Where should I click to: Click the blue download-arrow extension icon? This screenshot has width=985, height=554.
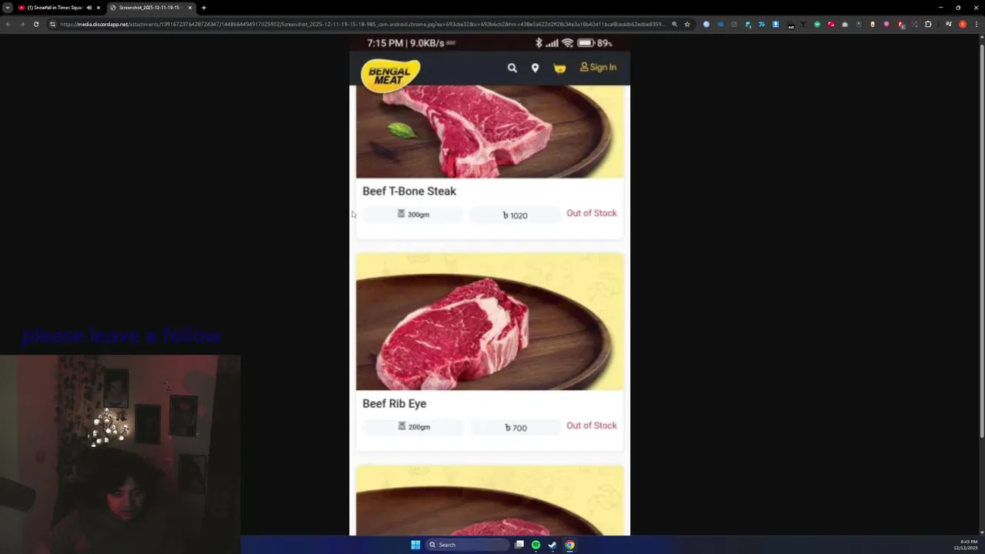[x=776, y=24]
